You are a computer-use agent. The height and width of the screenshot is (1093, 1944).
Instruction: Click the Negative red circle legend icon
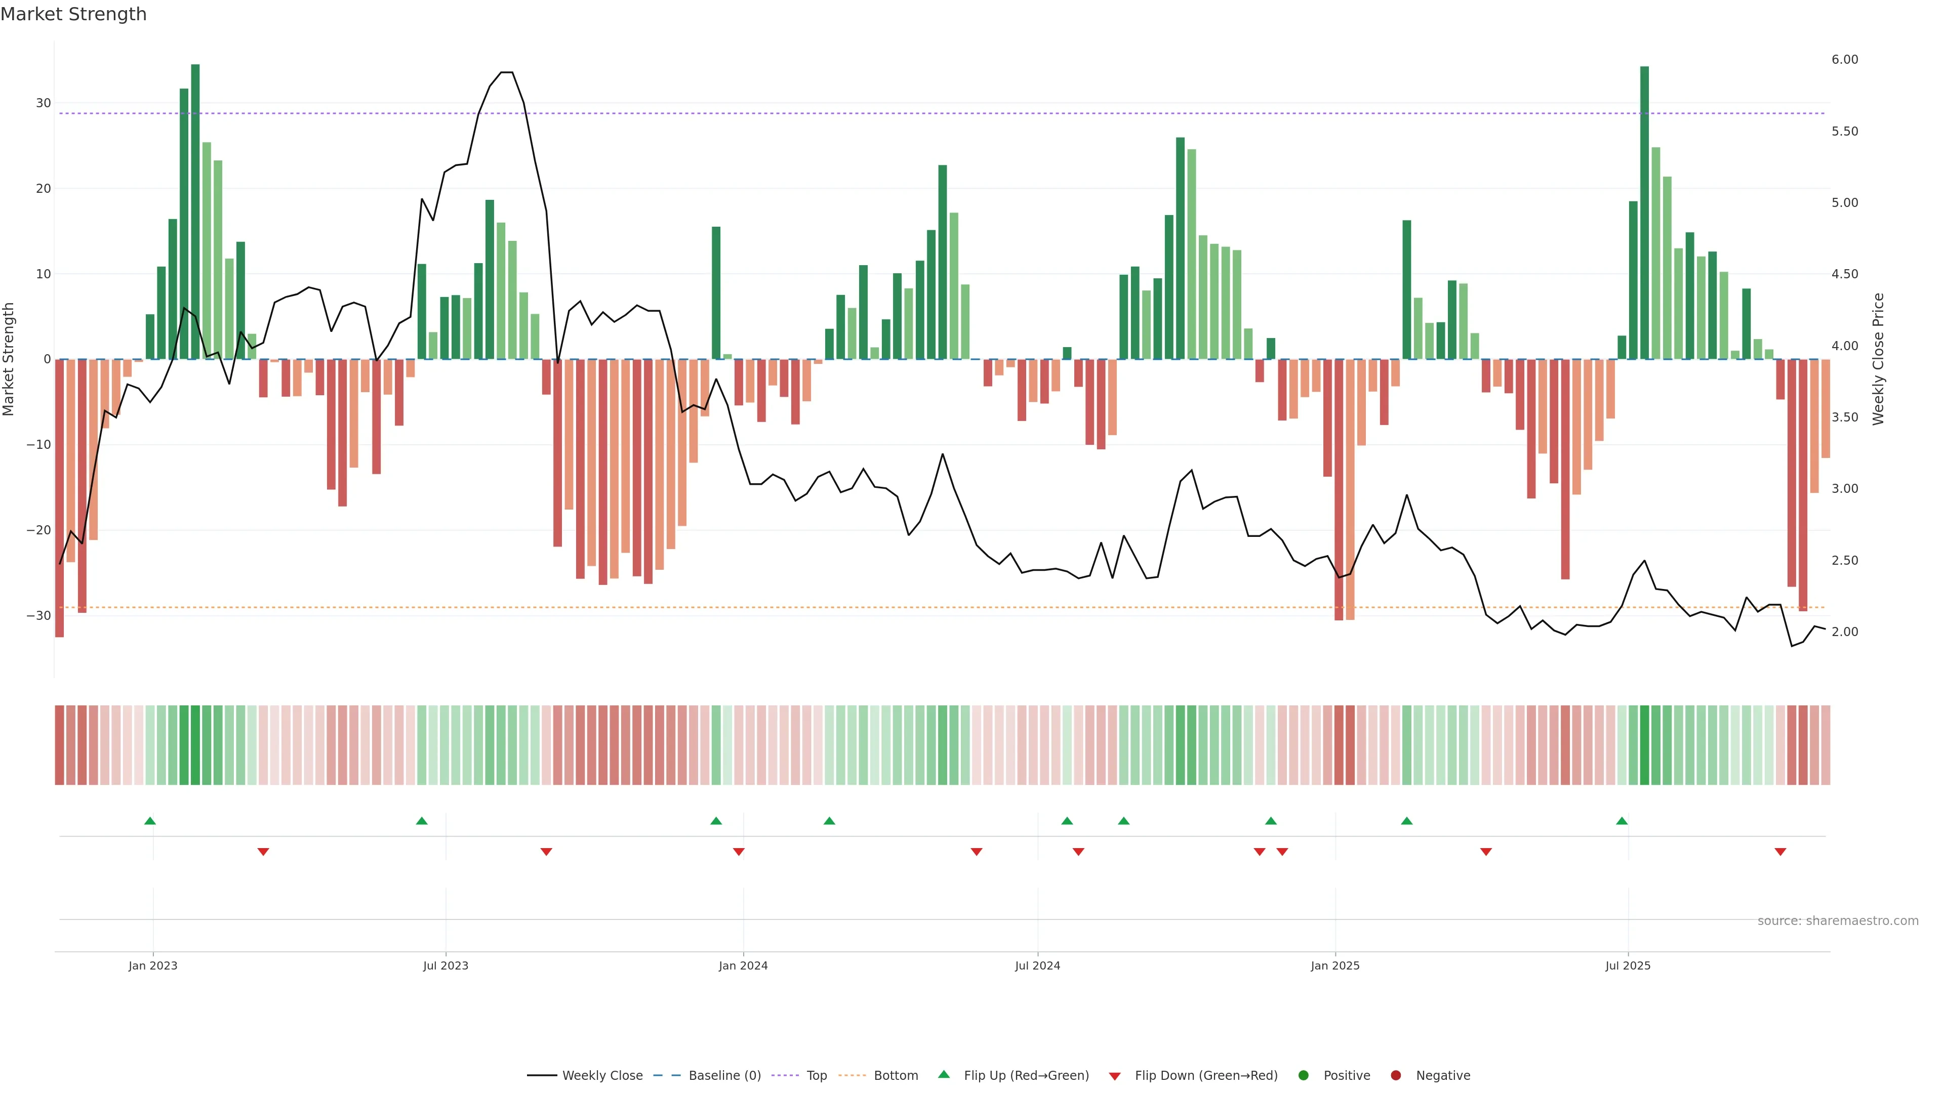pyautogui.click(x=1395, y=1075)
